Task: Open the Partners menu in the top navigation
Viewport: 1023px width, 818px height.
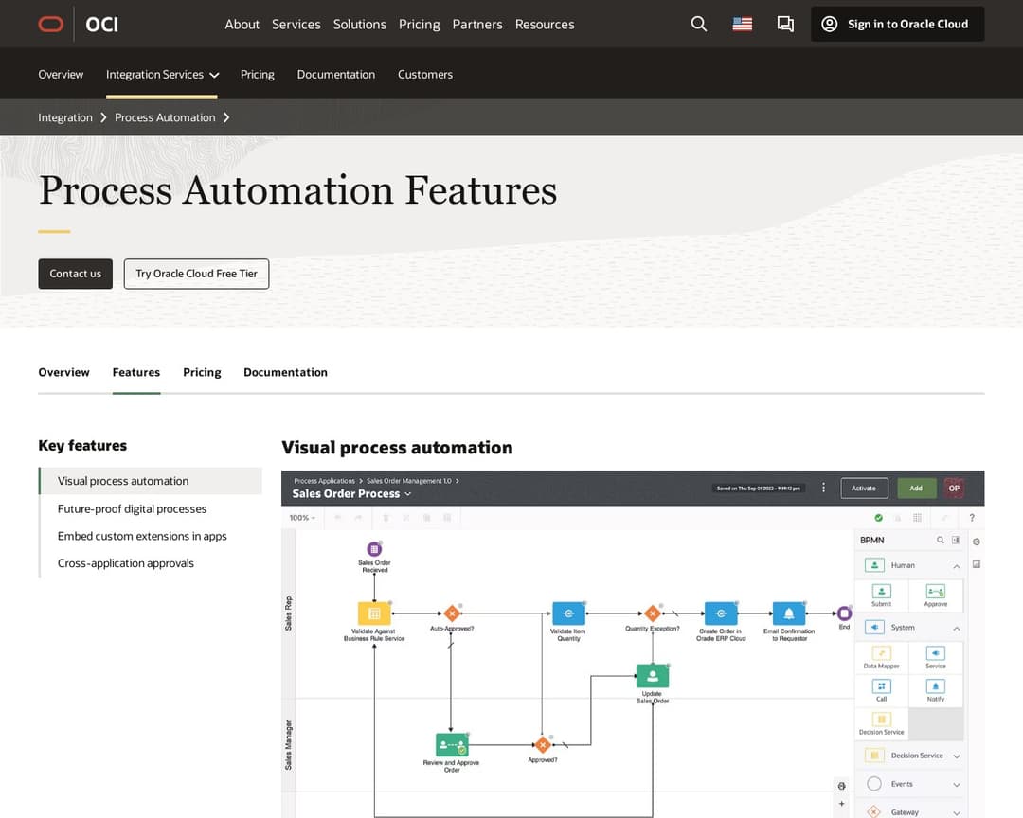Action: coord(476,25)
